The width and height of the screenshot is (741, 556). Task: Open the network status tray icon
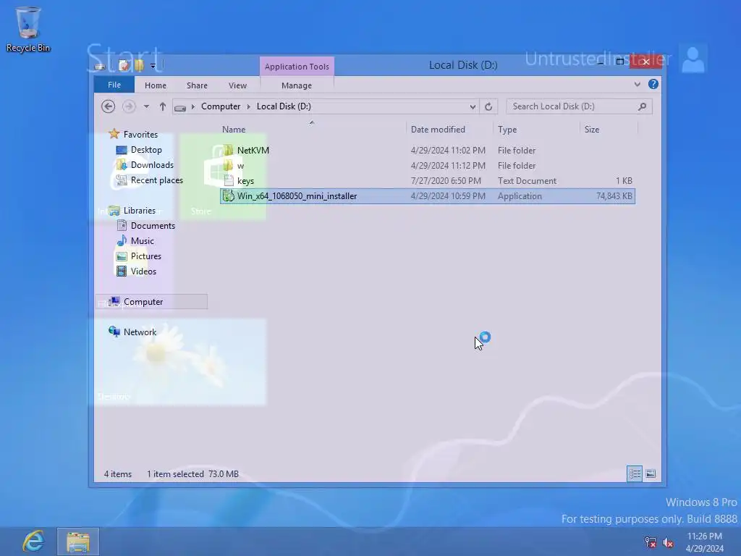click(x=651, y=543)
